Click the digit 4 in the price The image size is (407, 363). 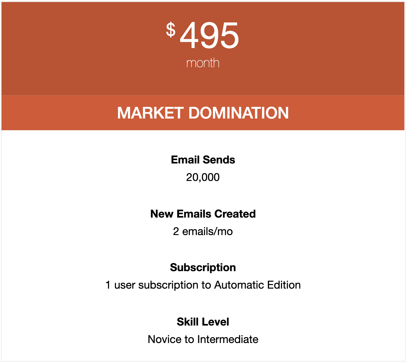(x=190, y=36)
